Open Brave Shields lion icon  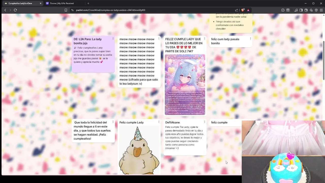pyautogui.click(x=243, y=10)
